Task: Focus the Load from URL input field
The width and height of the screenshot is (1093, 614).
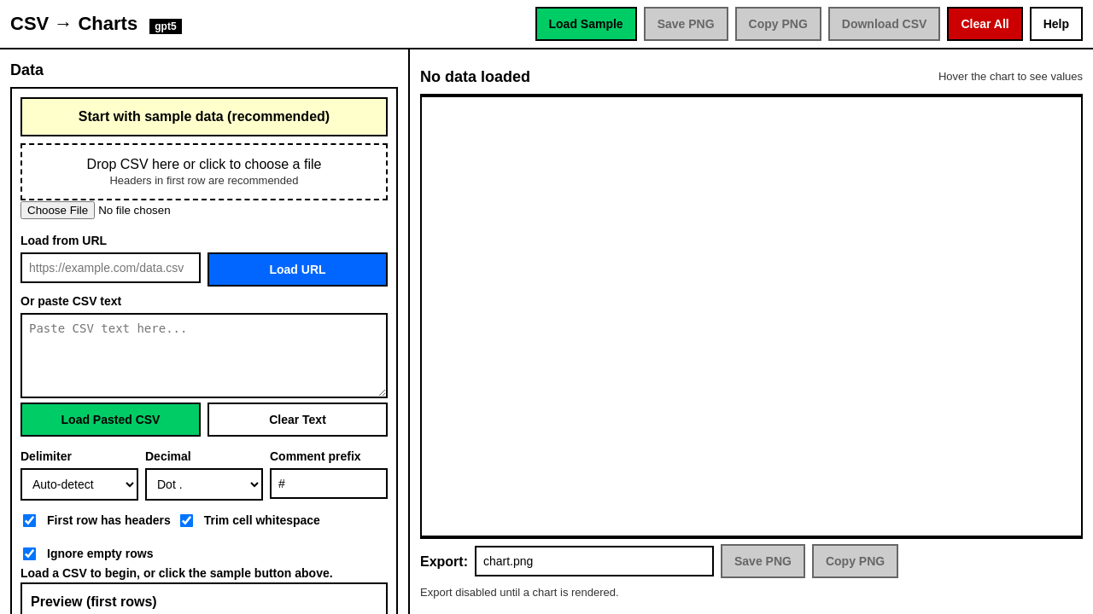Action: [110, 268]
